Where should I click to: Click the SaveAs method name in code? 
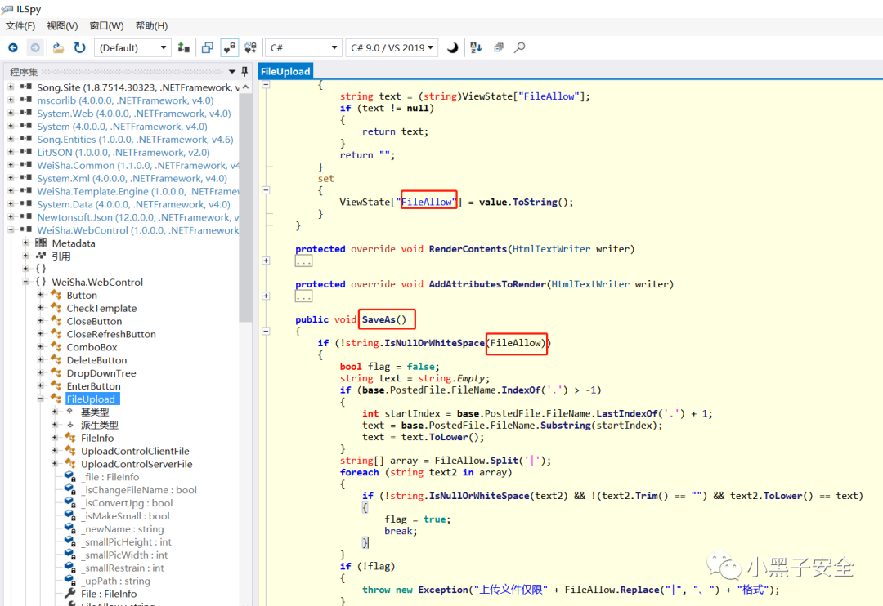(x=379, y=319)
